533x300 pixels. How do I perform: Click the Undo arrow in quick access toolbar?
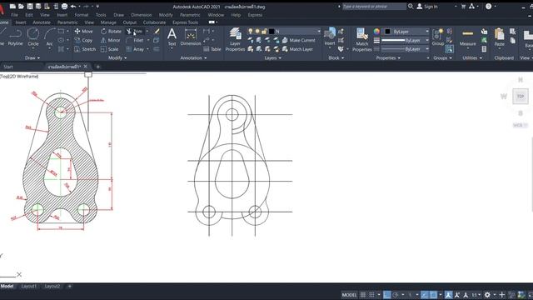coord(73,6)
